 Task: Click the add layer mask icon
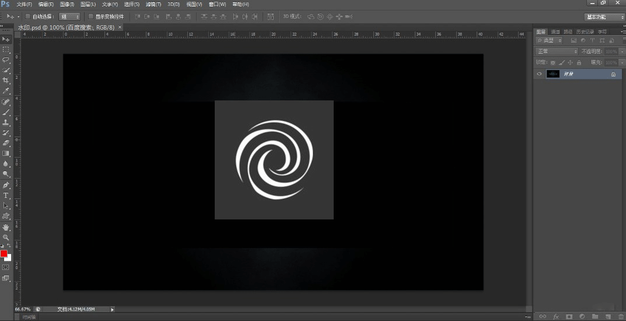tap(569, 316)
